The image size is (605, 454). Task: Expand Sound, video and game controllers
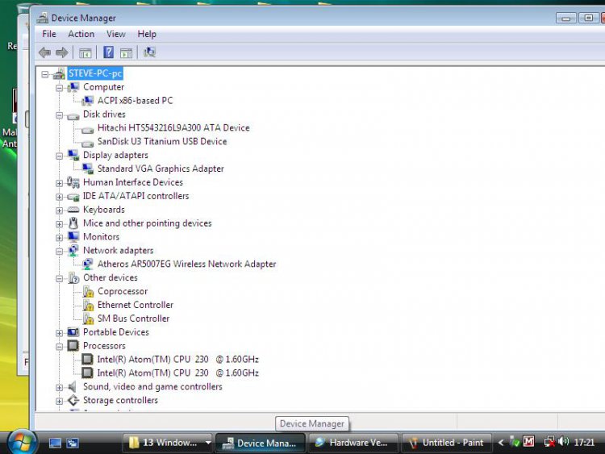pos(59,387)
